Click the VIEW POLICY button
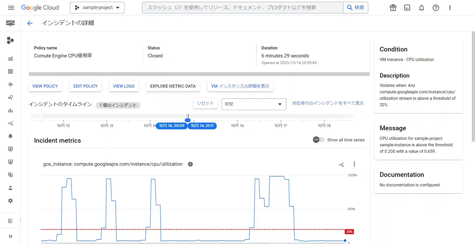Viewport: 475px width, 244px height. tap(45, 86)
